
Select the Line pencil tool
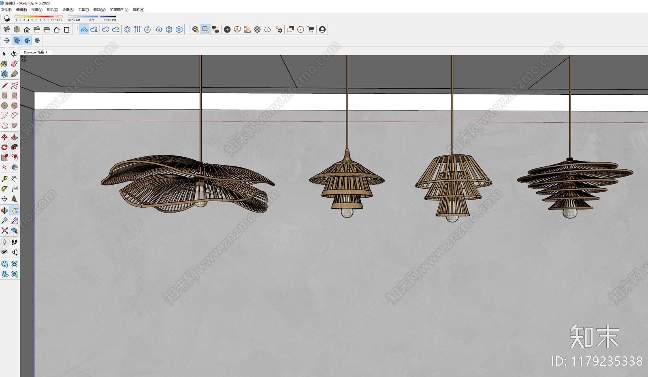(4, 85)
